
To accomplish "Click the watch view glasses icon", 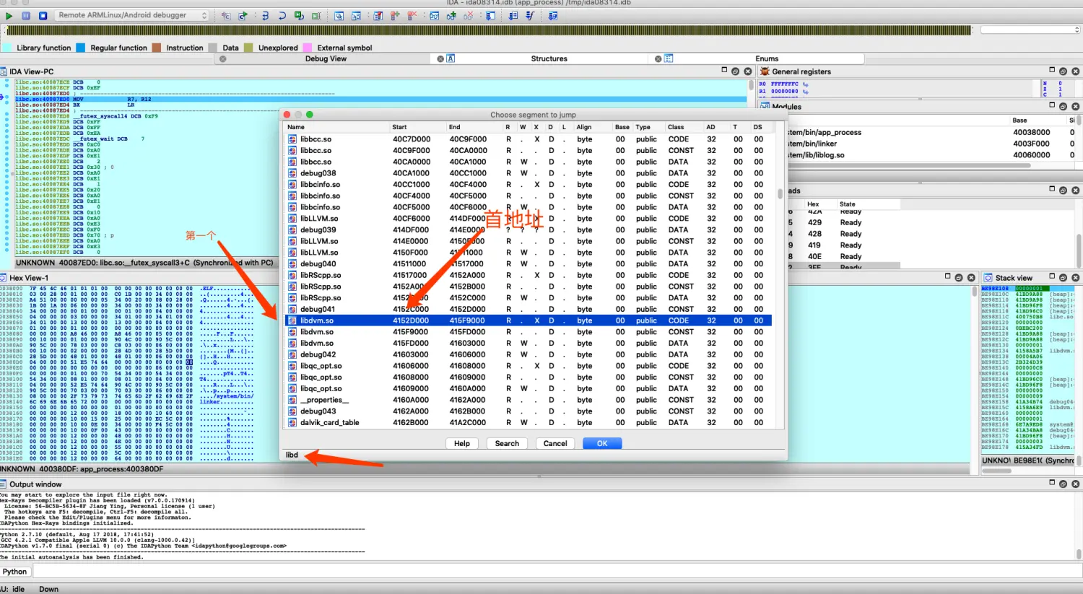I will pyautogui.click(x=435, y=15).
